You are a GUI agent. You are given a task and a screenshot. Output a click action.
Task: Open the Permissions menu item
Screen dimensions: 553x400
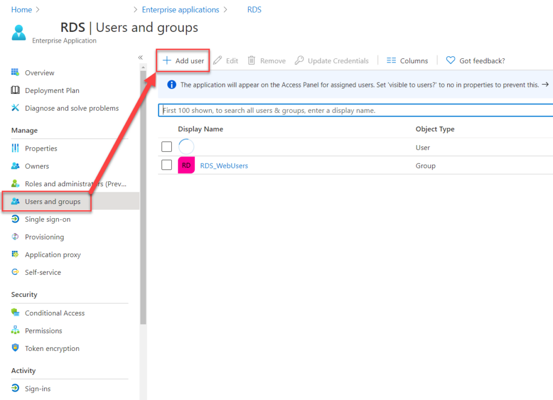coord(43,330)
